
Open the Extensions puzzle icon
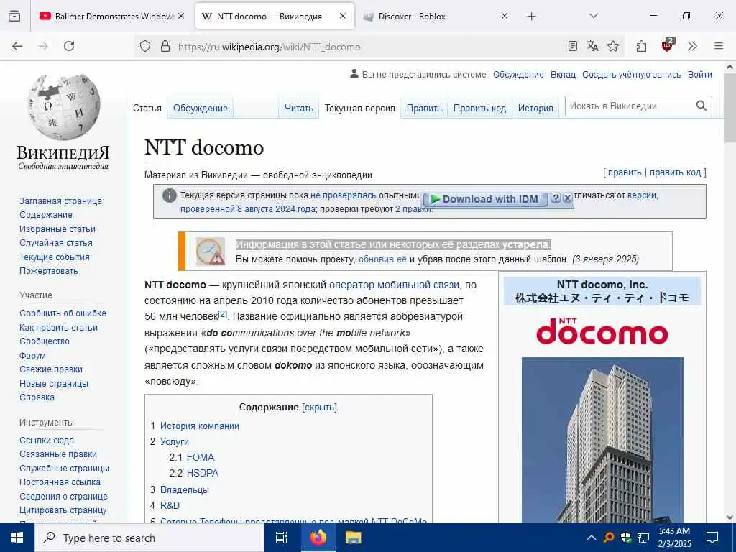[x=641, y=46]
